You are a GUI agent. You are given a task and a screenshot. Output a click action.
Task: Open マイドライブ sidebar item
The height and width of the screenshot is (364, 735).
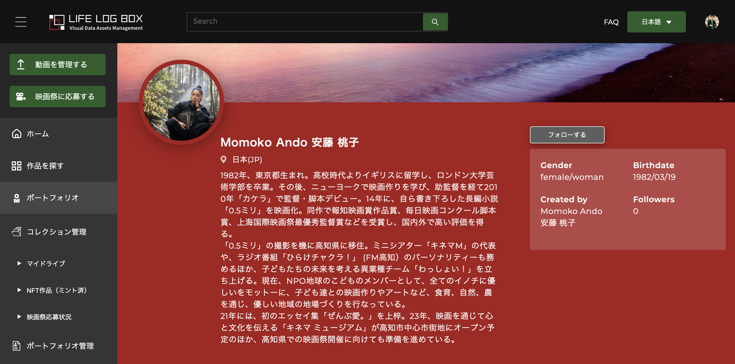click(x=46, y=263)
